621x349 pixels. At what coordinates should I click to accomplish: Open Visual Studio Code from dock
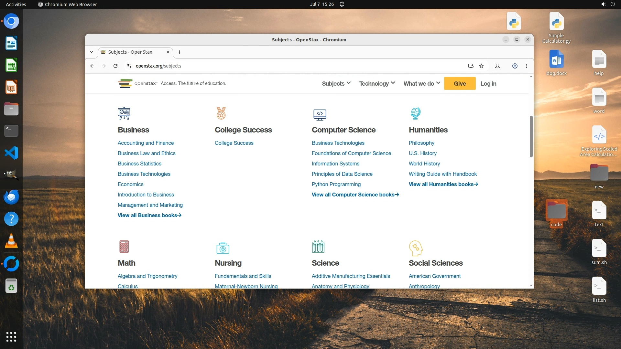[x=11, y=153]
